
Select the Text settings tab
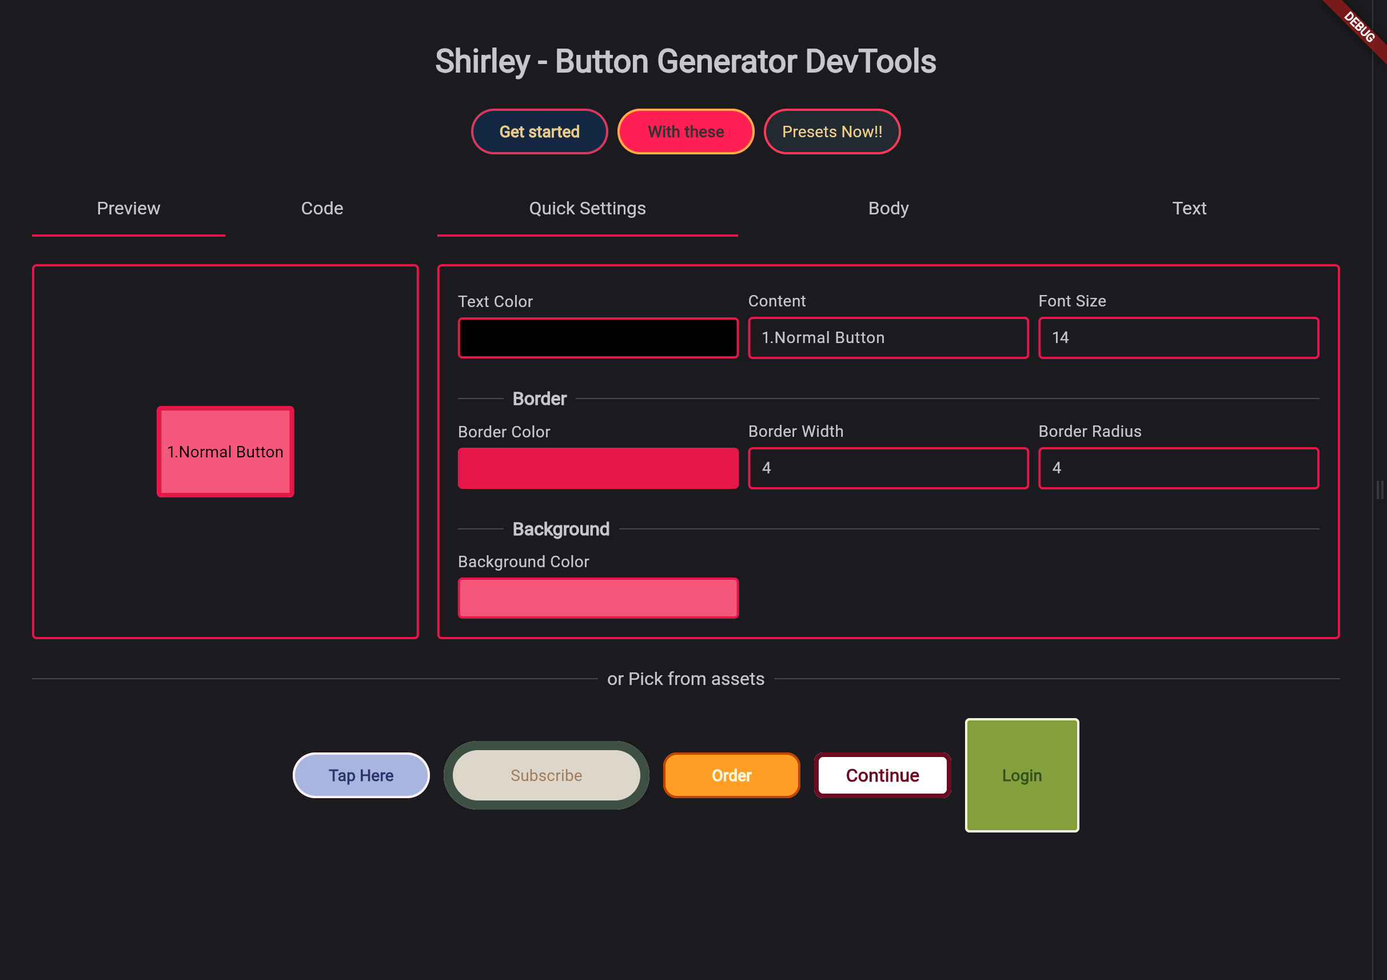tap(1188, 209)
